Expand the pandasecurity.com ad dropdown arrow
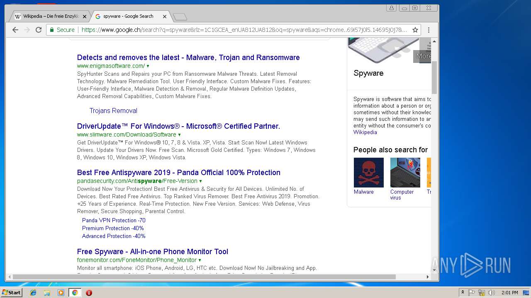 (x=200, y=181)
